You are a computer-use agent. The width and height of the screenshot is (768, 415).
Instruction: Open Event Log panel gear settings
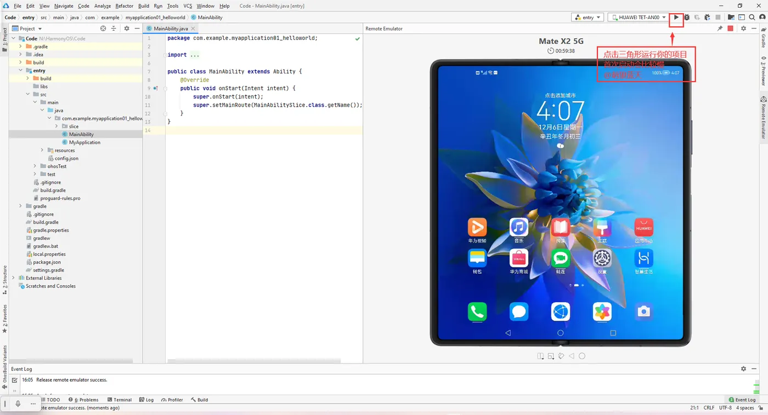coord(744,369)
